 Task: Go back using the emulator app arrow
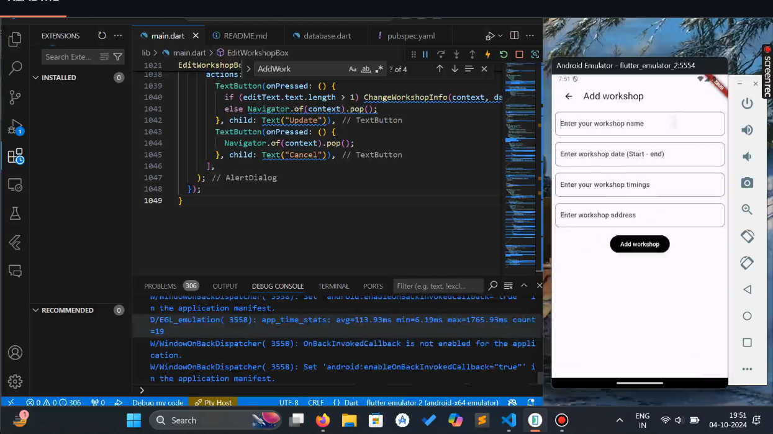point(568,96)
